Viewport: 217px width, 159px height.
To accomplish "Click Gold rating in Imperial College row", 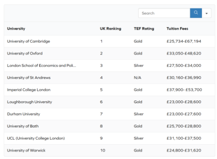I will (x=138, y=90).
